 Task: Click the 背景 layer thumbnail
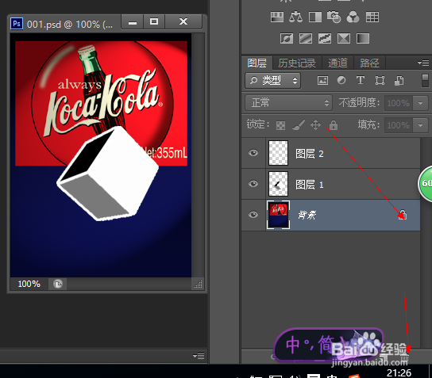tap(278, 215)
